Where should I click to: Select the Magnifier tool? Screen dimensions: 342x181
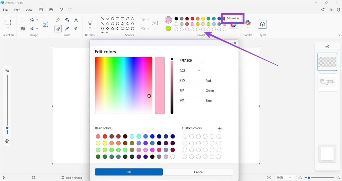click(x=76, y=28)
